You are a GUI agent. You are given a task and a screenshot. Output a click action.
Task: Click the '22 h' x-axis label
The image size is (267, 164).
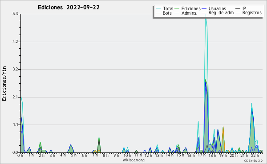coord(255,155)
